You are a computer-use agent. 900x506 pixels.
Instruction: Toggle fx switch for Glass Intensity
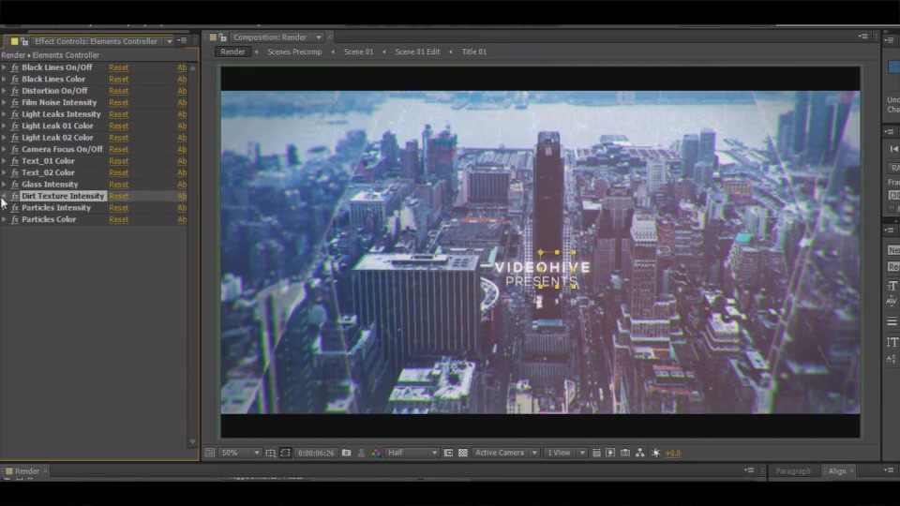point(15,185)
